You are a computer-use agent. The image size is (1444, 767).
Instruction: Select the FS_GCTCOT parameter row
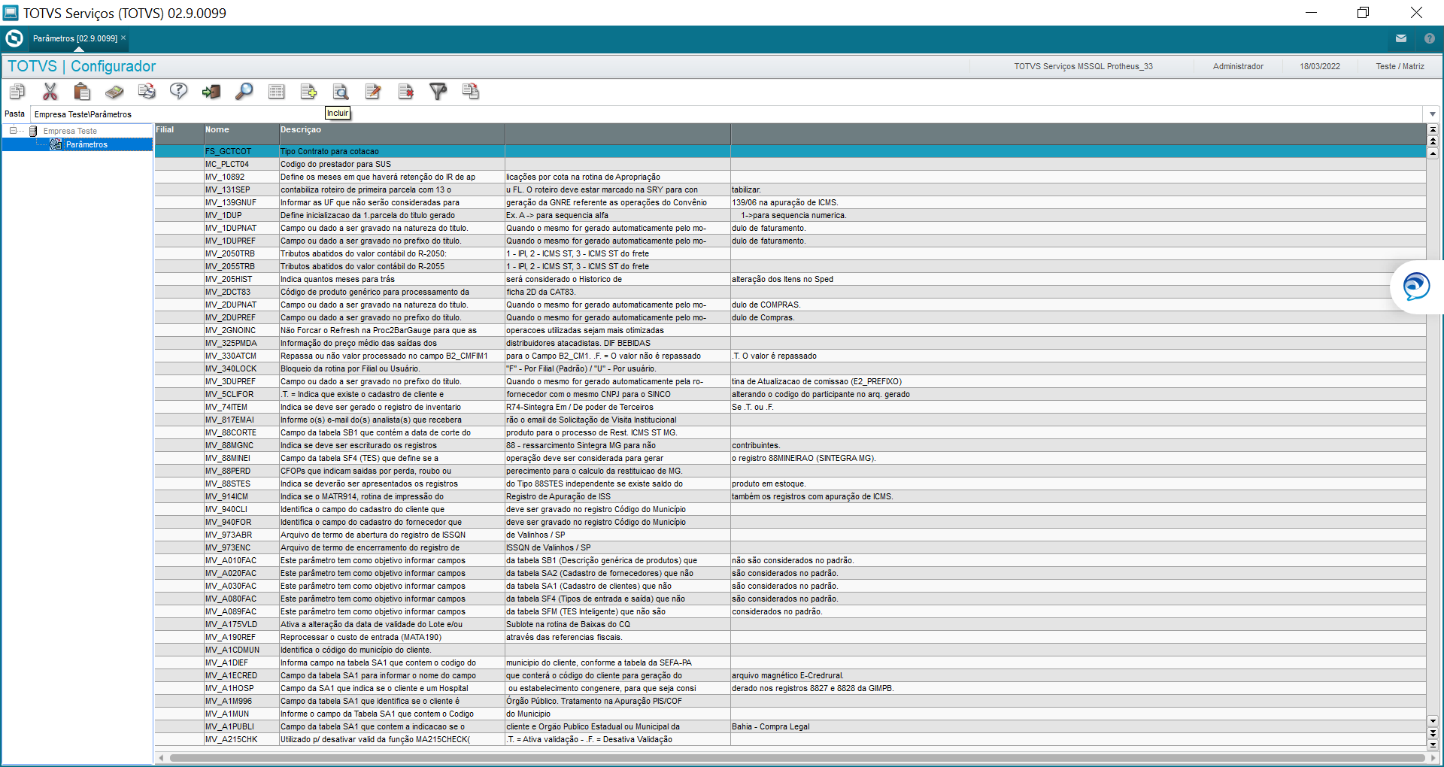(x=790, y=151)
